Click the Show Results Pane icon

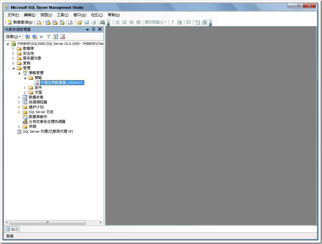138,22
